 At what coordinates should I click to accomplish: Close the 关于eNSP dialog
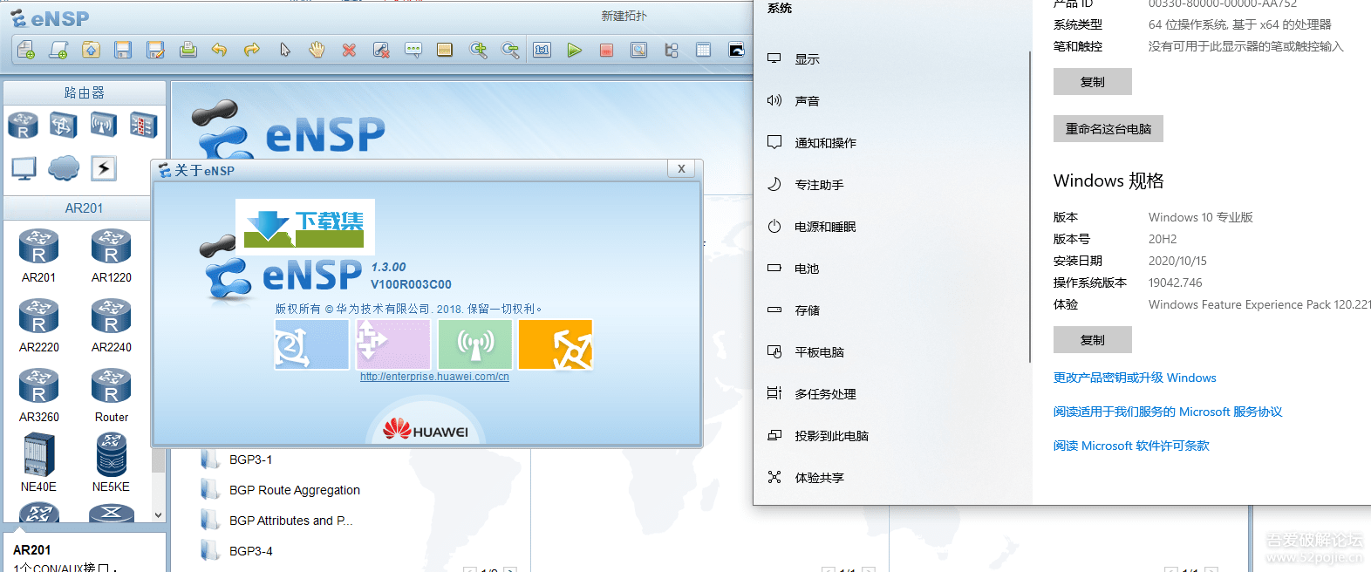coord(681,169)
